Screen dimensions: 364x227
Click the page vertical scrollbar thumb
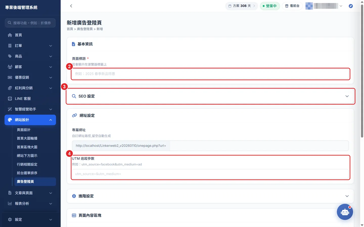tap(362, 71)
